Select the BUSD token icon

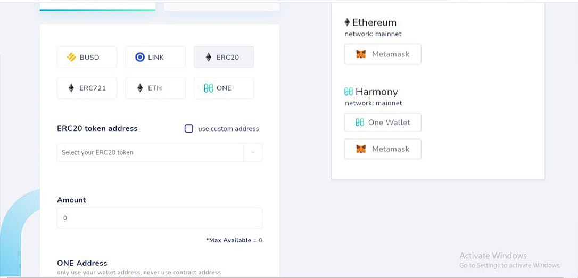(x=71, y=57)
